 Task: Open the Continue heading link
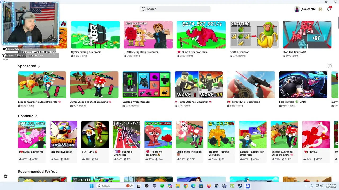(26, 116)
